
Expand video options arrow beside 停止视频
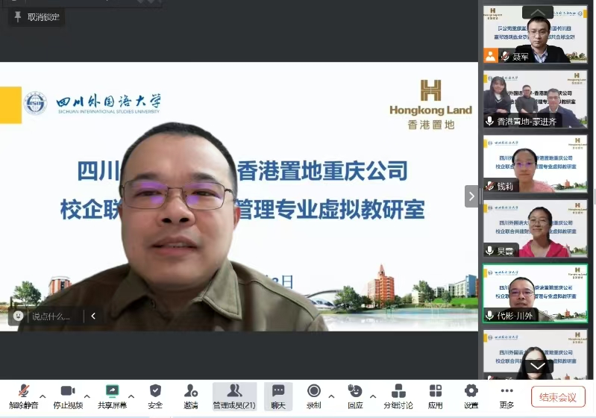tap(87, 396)
